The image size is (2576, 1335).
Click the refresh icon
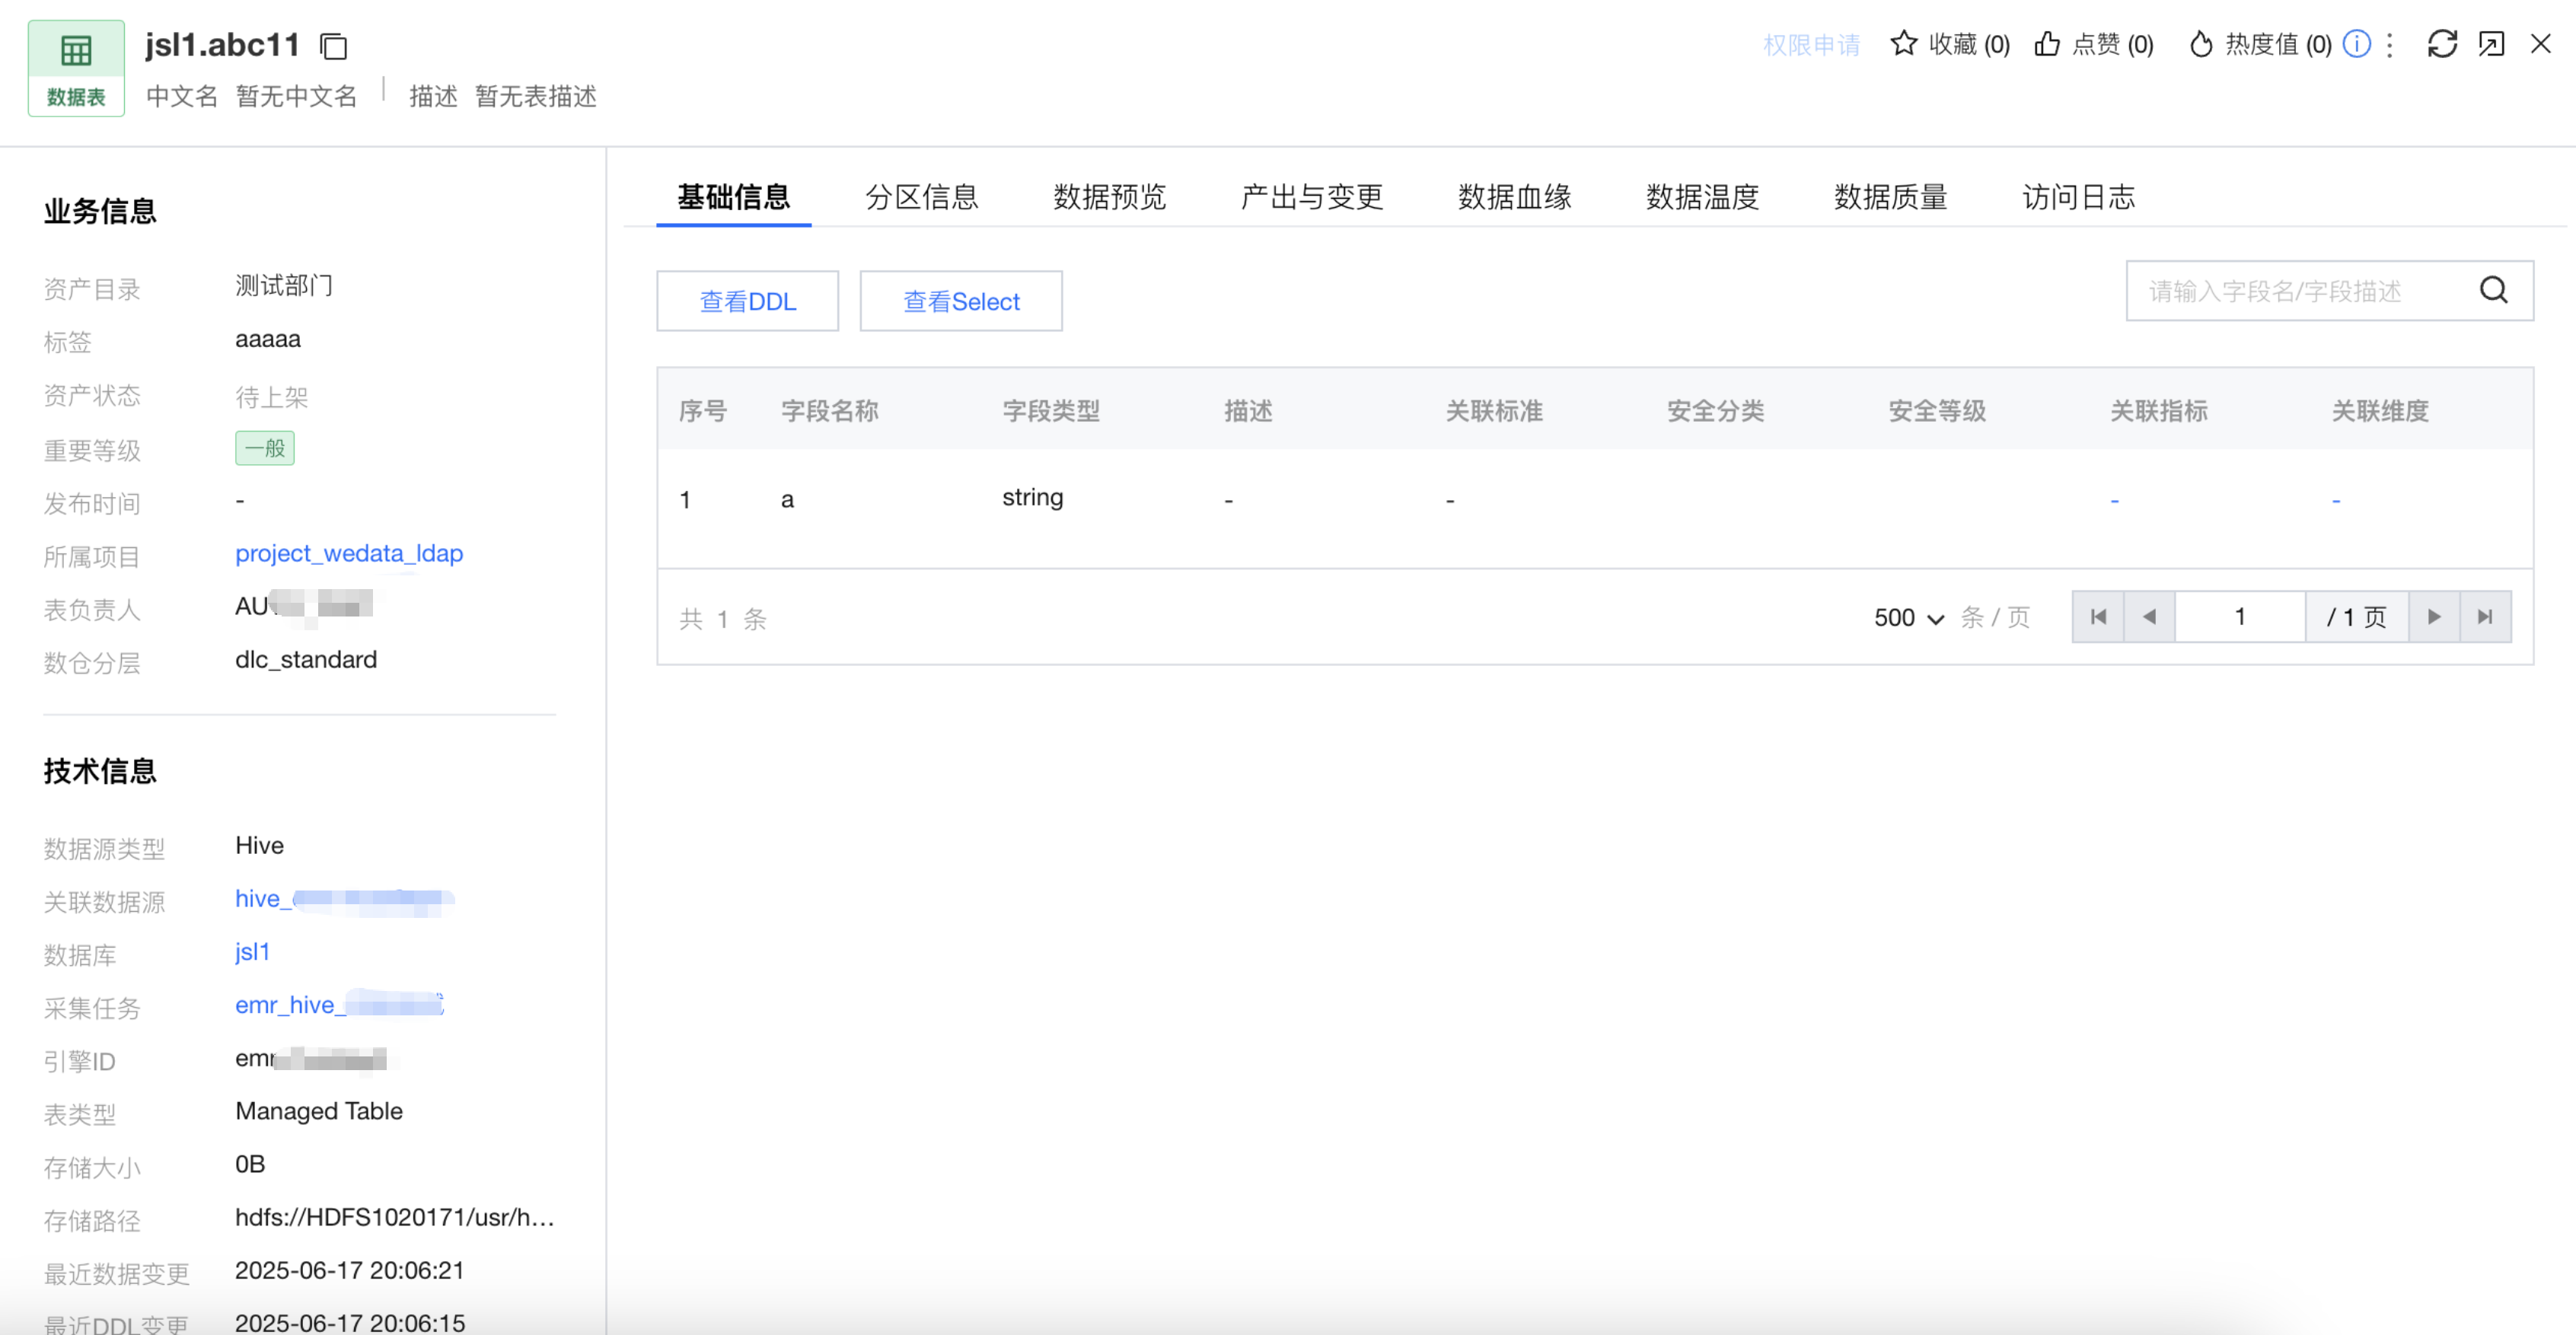click(x=2442, y=44)
